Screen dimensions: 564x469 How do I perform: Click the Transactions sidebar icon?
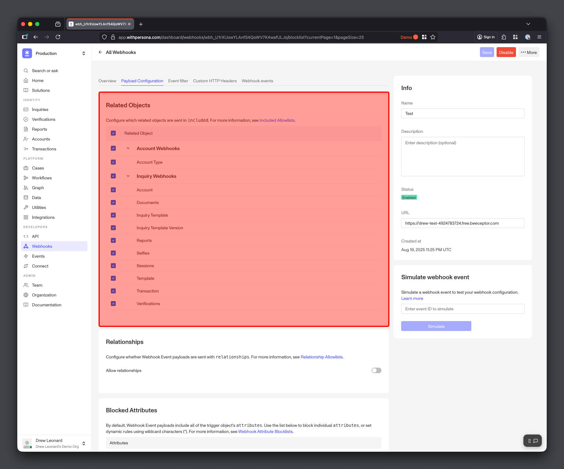click(26, 149)
